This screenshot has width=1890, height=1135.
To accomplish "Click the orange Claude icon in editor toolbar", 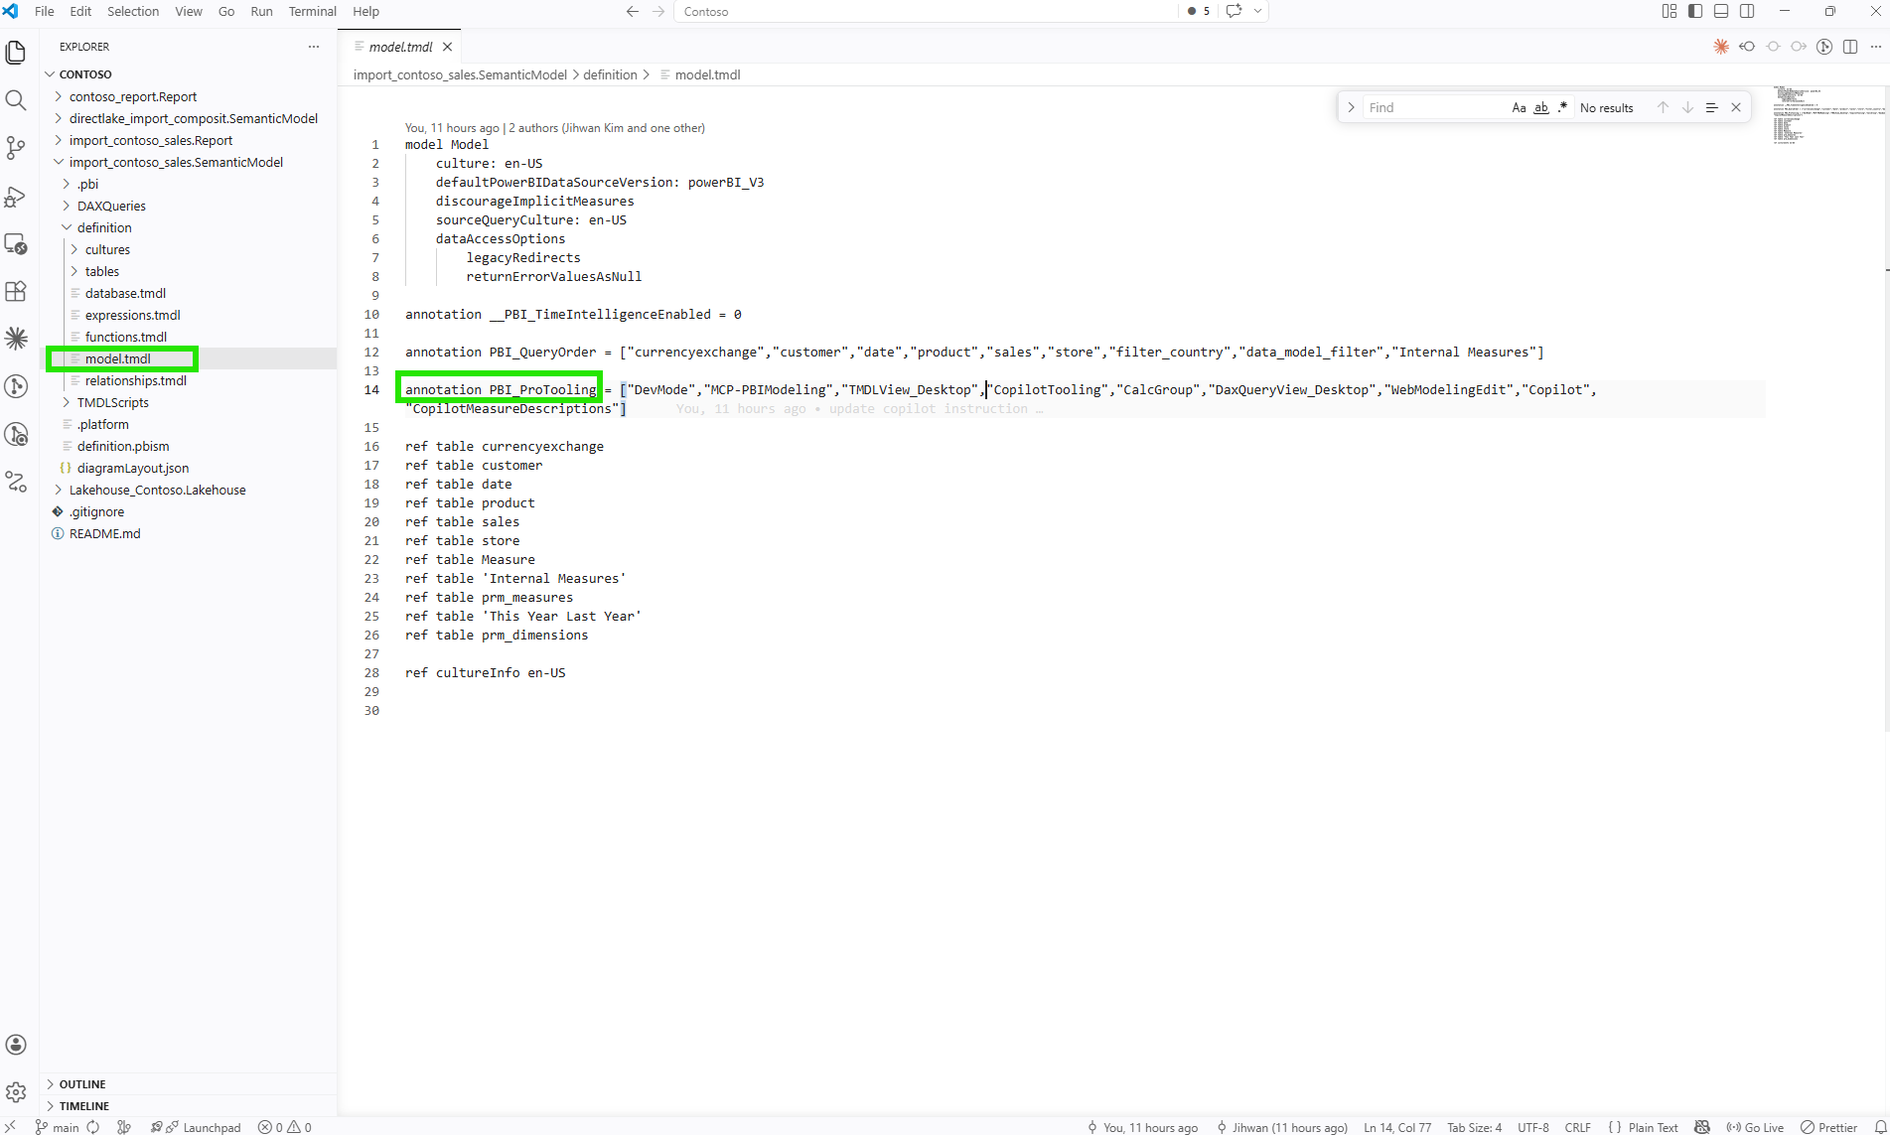I will (x=1721, y=47).
